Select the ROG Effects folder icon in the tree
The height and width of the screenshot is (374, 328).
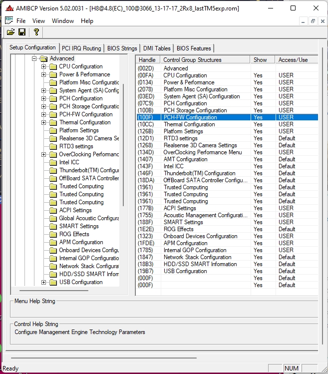(53, 234)
